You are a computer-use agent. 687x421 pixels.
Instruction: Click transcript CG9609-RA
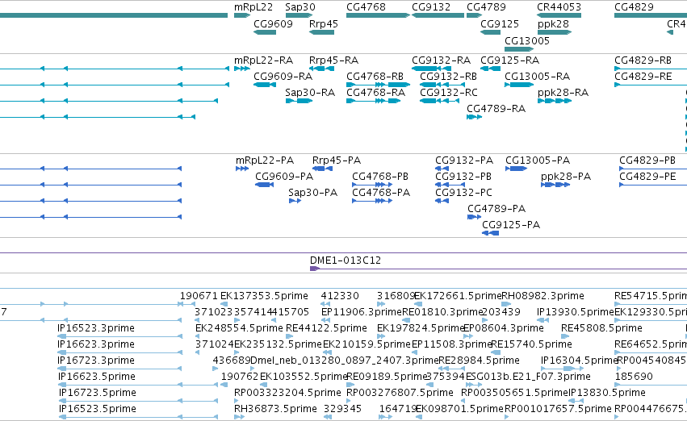tap(283, 77)
